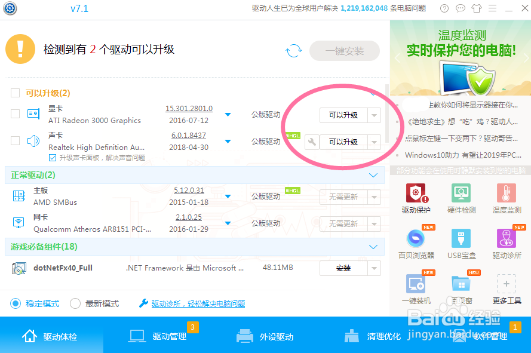Screen dimensions: 531x353
Task: Open 驱动保护 tool
Action: point(416,199)
